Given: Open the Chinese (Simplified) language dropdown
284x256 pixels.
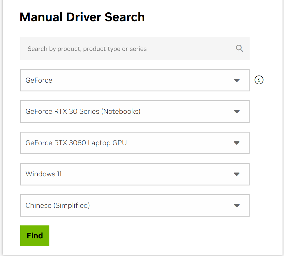Looking at the screenshot, I should point(135,205).
